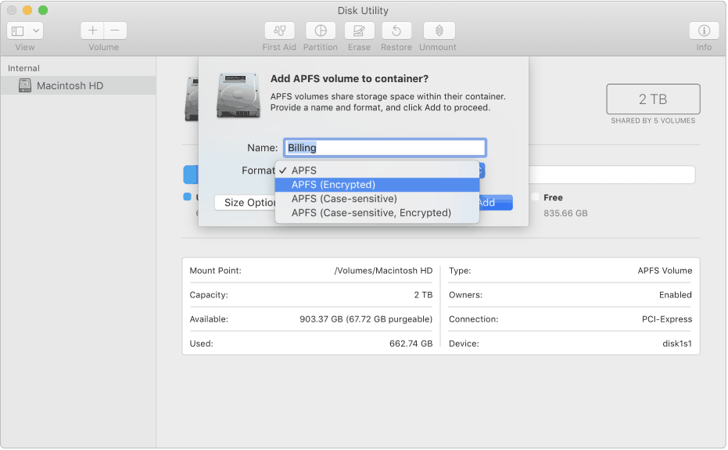The height and width of the screenshot is (450, 728).
Task: Open the Info panel icon
Action: point(704,31)
